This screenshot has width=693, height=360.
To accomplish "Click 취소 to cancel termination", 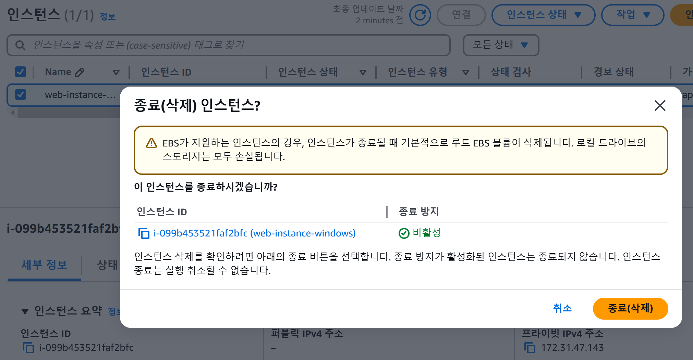I will 562,308.
